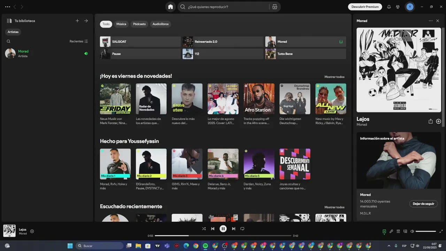The width and height of the screenshot is (446, 251).
Task: Toggle repeat mode
Action: (242, 229)
